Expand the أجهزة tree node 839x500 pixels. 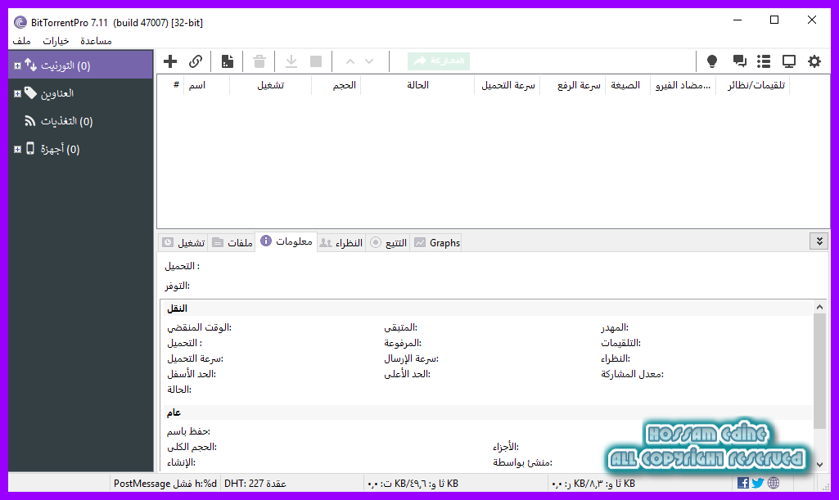tap(18, 149)
